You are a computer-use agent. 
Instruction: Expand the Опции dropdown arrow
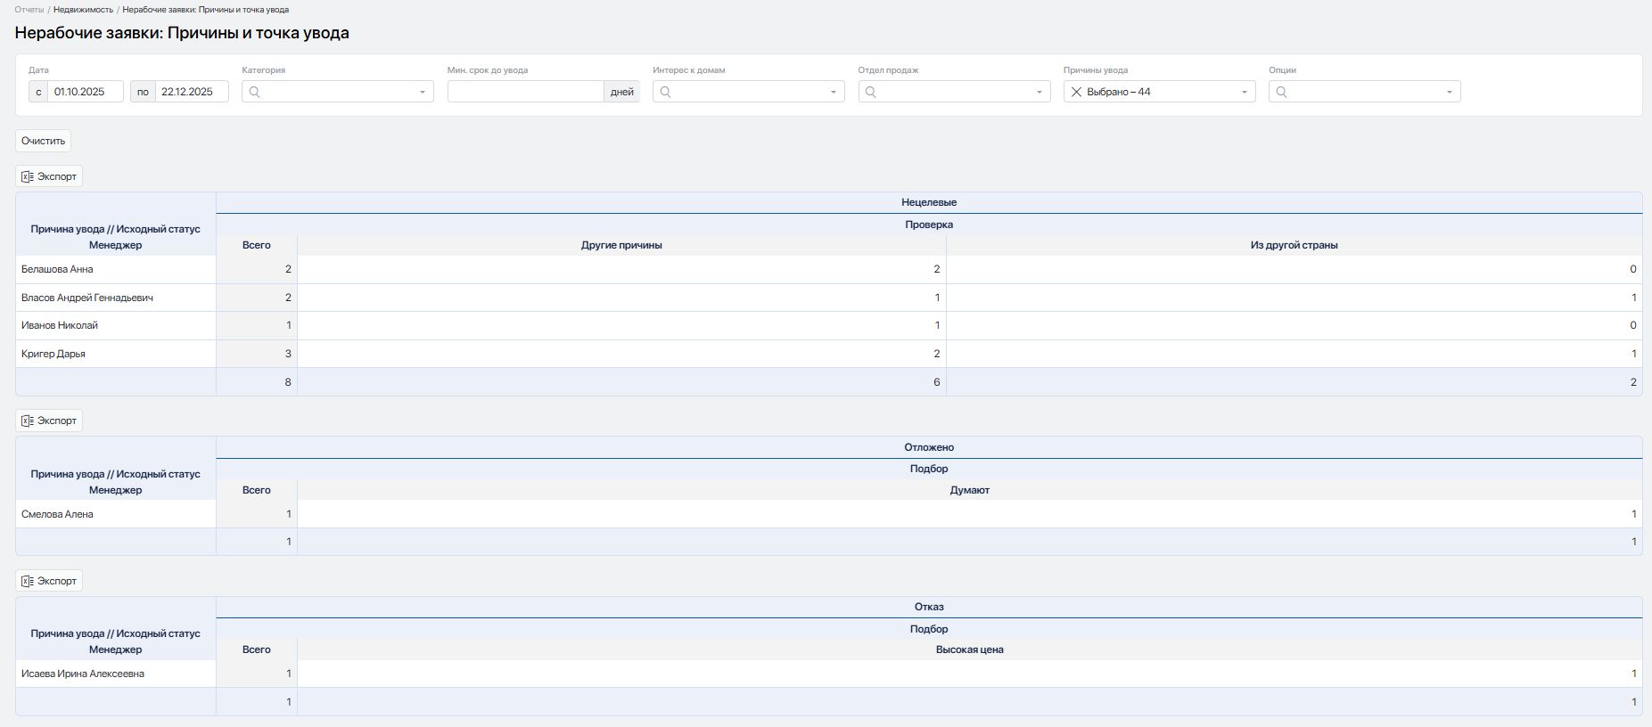tap(1450, 92)
